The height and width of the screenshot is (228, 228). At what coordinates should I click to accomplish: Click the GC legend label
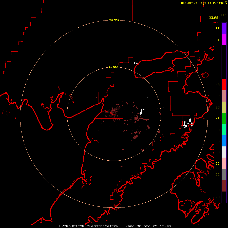click(x=217, y=175)
